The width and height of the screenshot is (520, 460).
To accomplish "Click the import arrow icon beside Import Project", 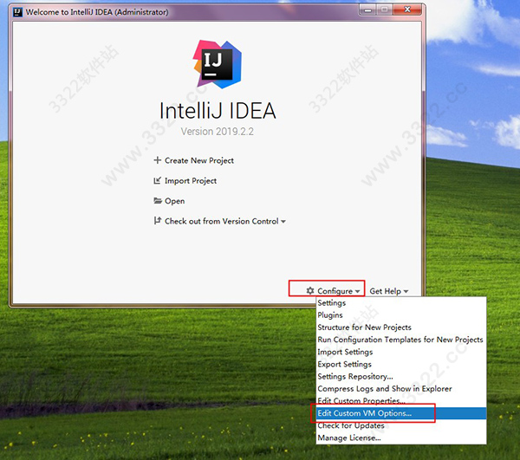I will coord(157,180).
